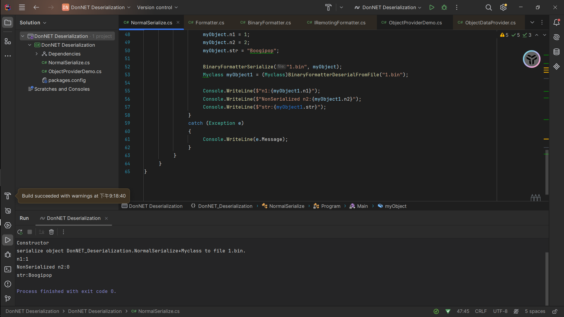Select Scratches and Consoles node
Image resolution: width=564 pixels, height=317 pixels.
click(x=62, y=89)
